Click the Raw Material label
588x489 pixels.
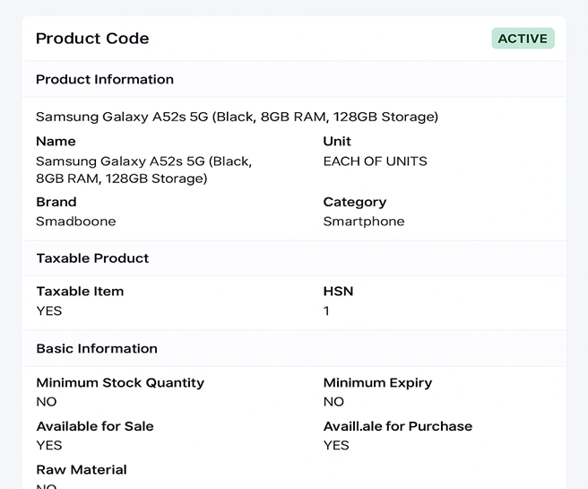click(82, 470)
